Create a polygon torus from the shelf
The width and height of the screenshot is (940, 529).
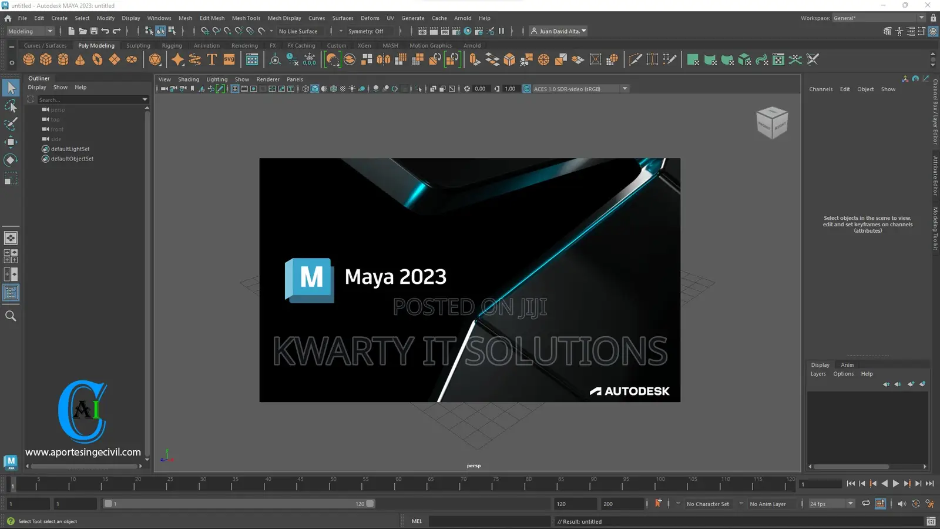98,59
